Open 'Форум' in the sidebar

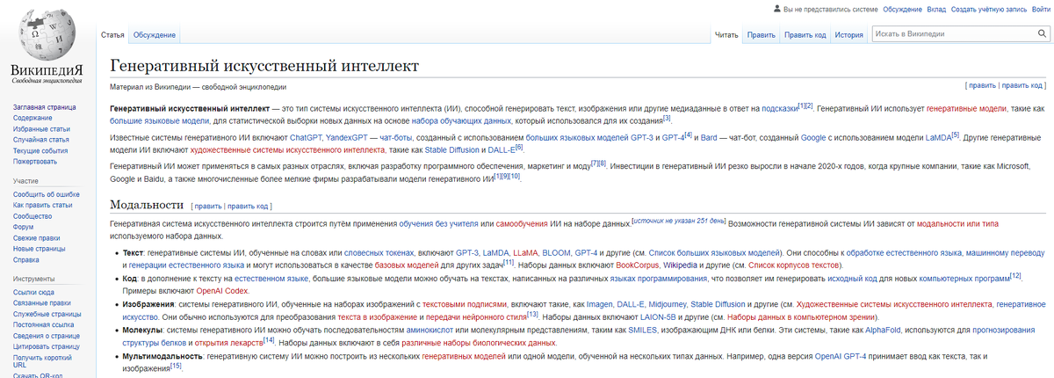click(24, 227)
